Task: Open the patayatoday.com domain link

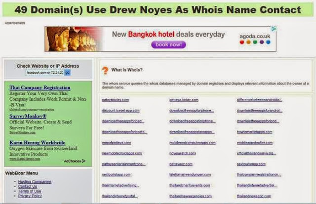Action: 115,100
